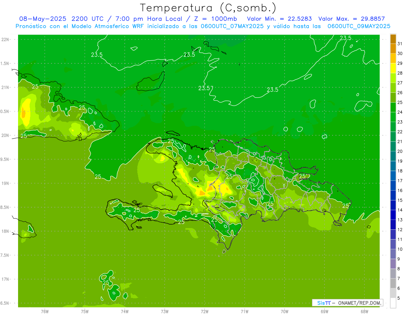Select the "0600UTC_09MAY2025" valid-until timestamp

coord(359,26)
